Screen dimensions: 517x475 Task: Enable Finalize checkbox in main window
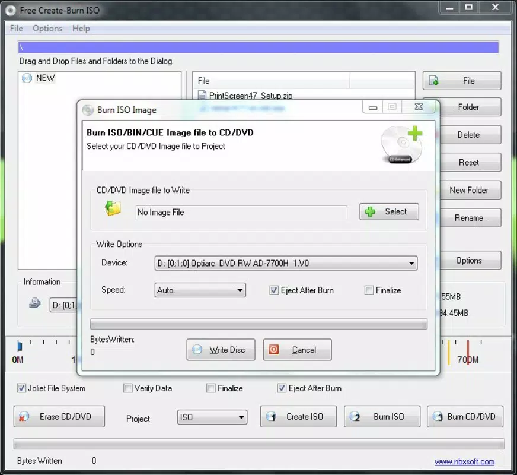[x=210, y=388]
